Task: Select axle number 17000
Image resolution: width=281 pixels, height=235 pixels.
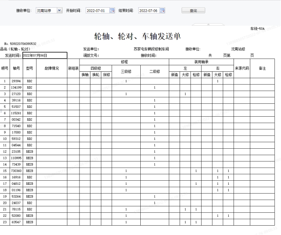Action: pos(16,132)
